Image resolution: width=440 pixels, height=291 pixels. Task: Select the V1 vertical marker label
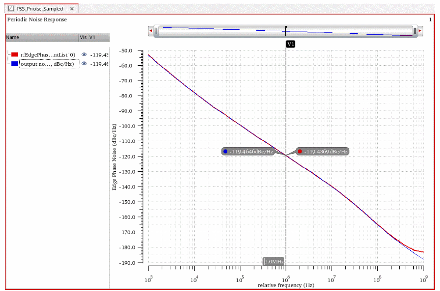click(x=290, y=44)
